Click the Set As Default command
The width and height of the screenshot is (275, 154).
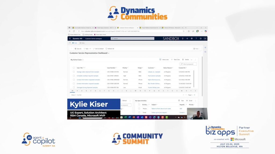[x=98, y=49]
